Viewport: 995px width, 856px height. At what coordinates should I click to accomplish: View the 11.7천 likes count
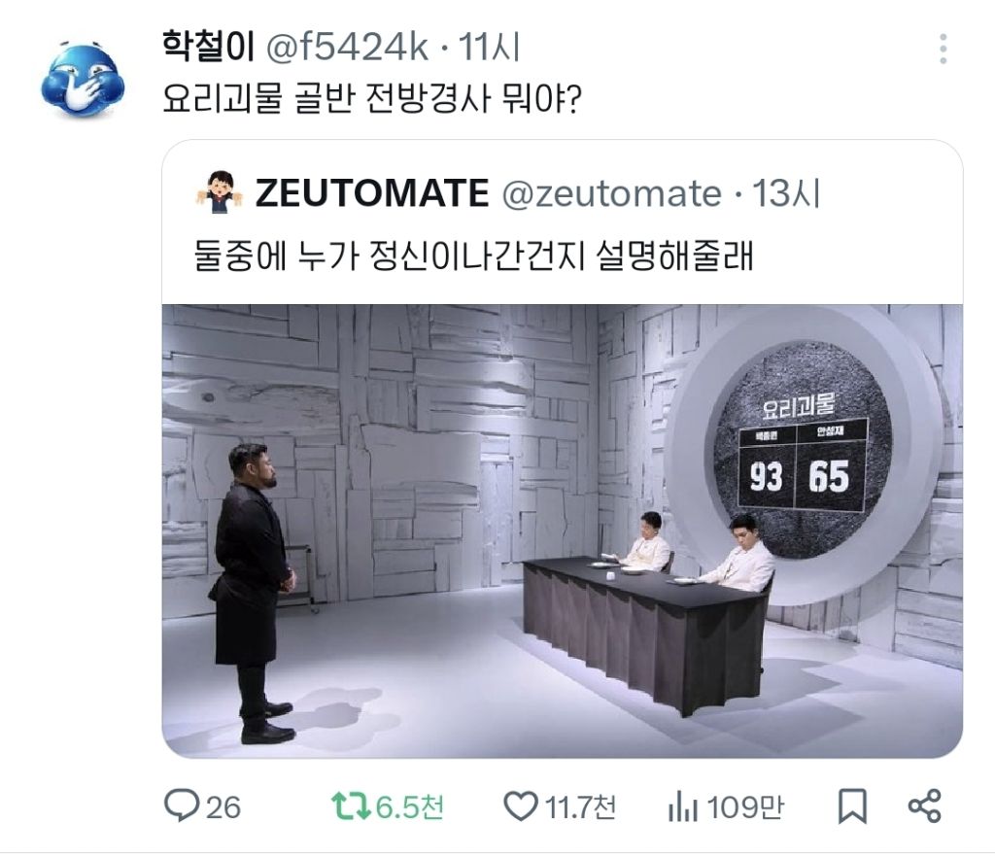pyautogui.click(x=580, y=807)
